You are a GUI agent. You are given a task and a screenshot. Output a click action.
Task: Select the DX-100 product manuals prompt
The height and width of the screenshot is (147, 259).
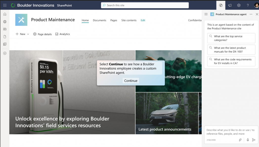tap(231, 50)
